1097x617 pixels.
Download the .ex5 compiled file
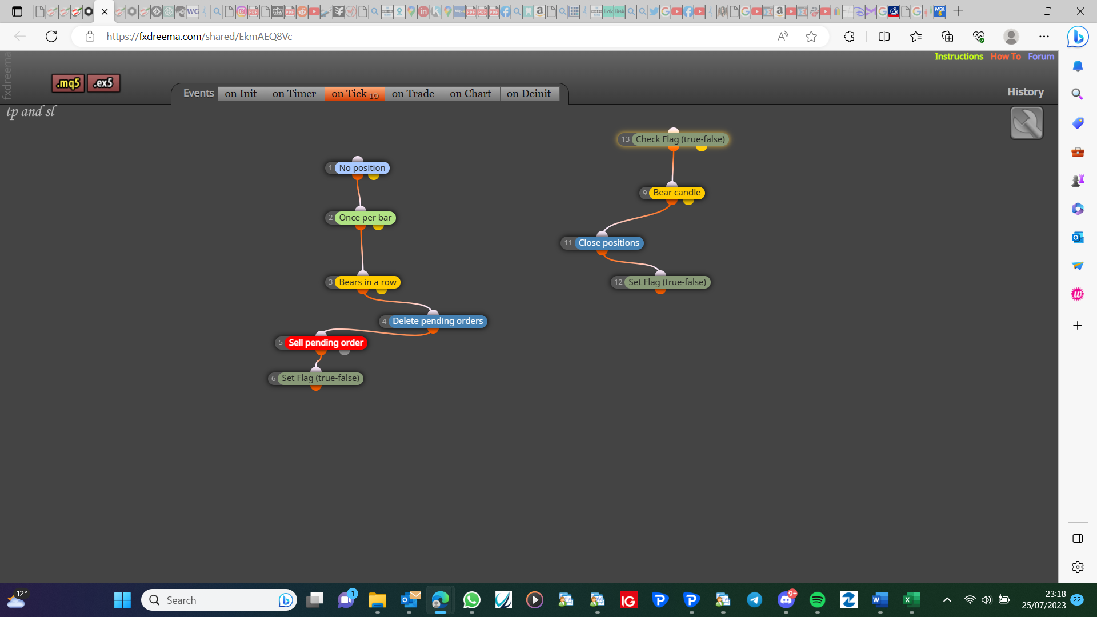click(103, 83)
